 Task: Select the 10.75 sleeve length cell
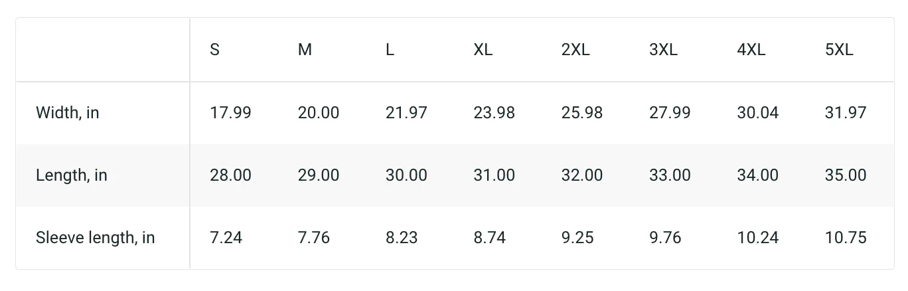846,238
